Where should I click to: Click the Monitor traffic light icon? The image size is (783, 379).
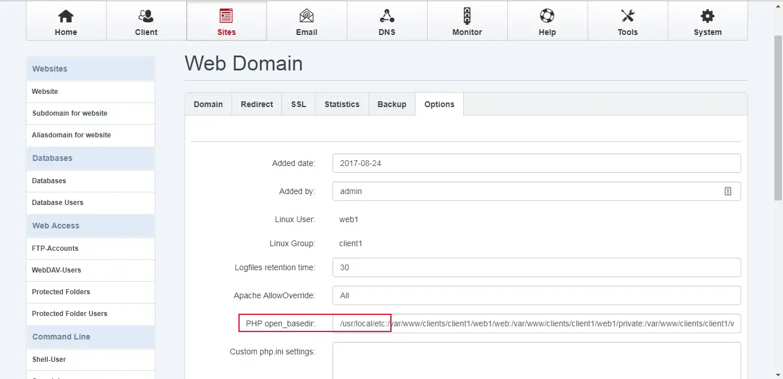pos(467,16)
